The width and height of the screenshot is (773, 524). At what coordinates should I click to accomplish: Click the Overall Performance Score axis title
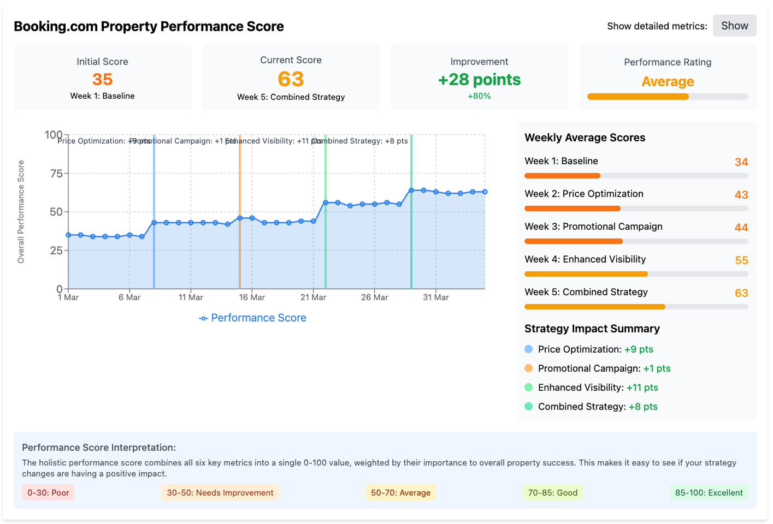(21, 212)
